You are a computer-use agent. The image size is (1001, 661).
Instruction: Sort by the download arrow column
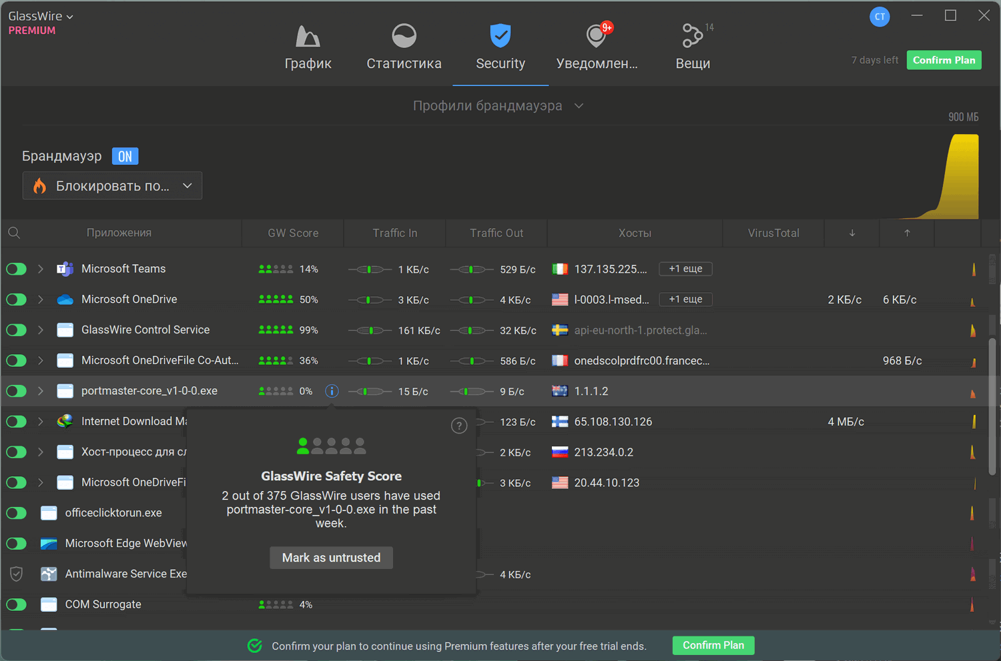point(852,233)
